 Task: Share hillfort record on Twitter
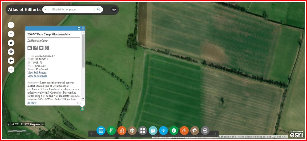point(41,48)
